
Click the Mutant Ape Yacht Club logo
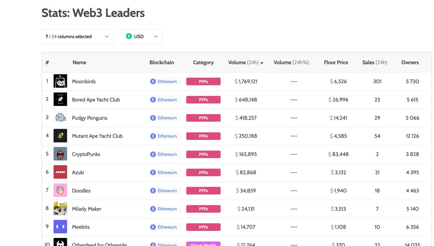click(x=60, y=136)
